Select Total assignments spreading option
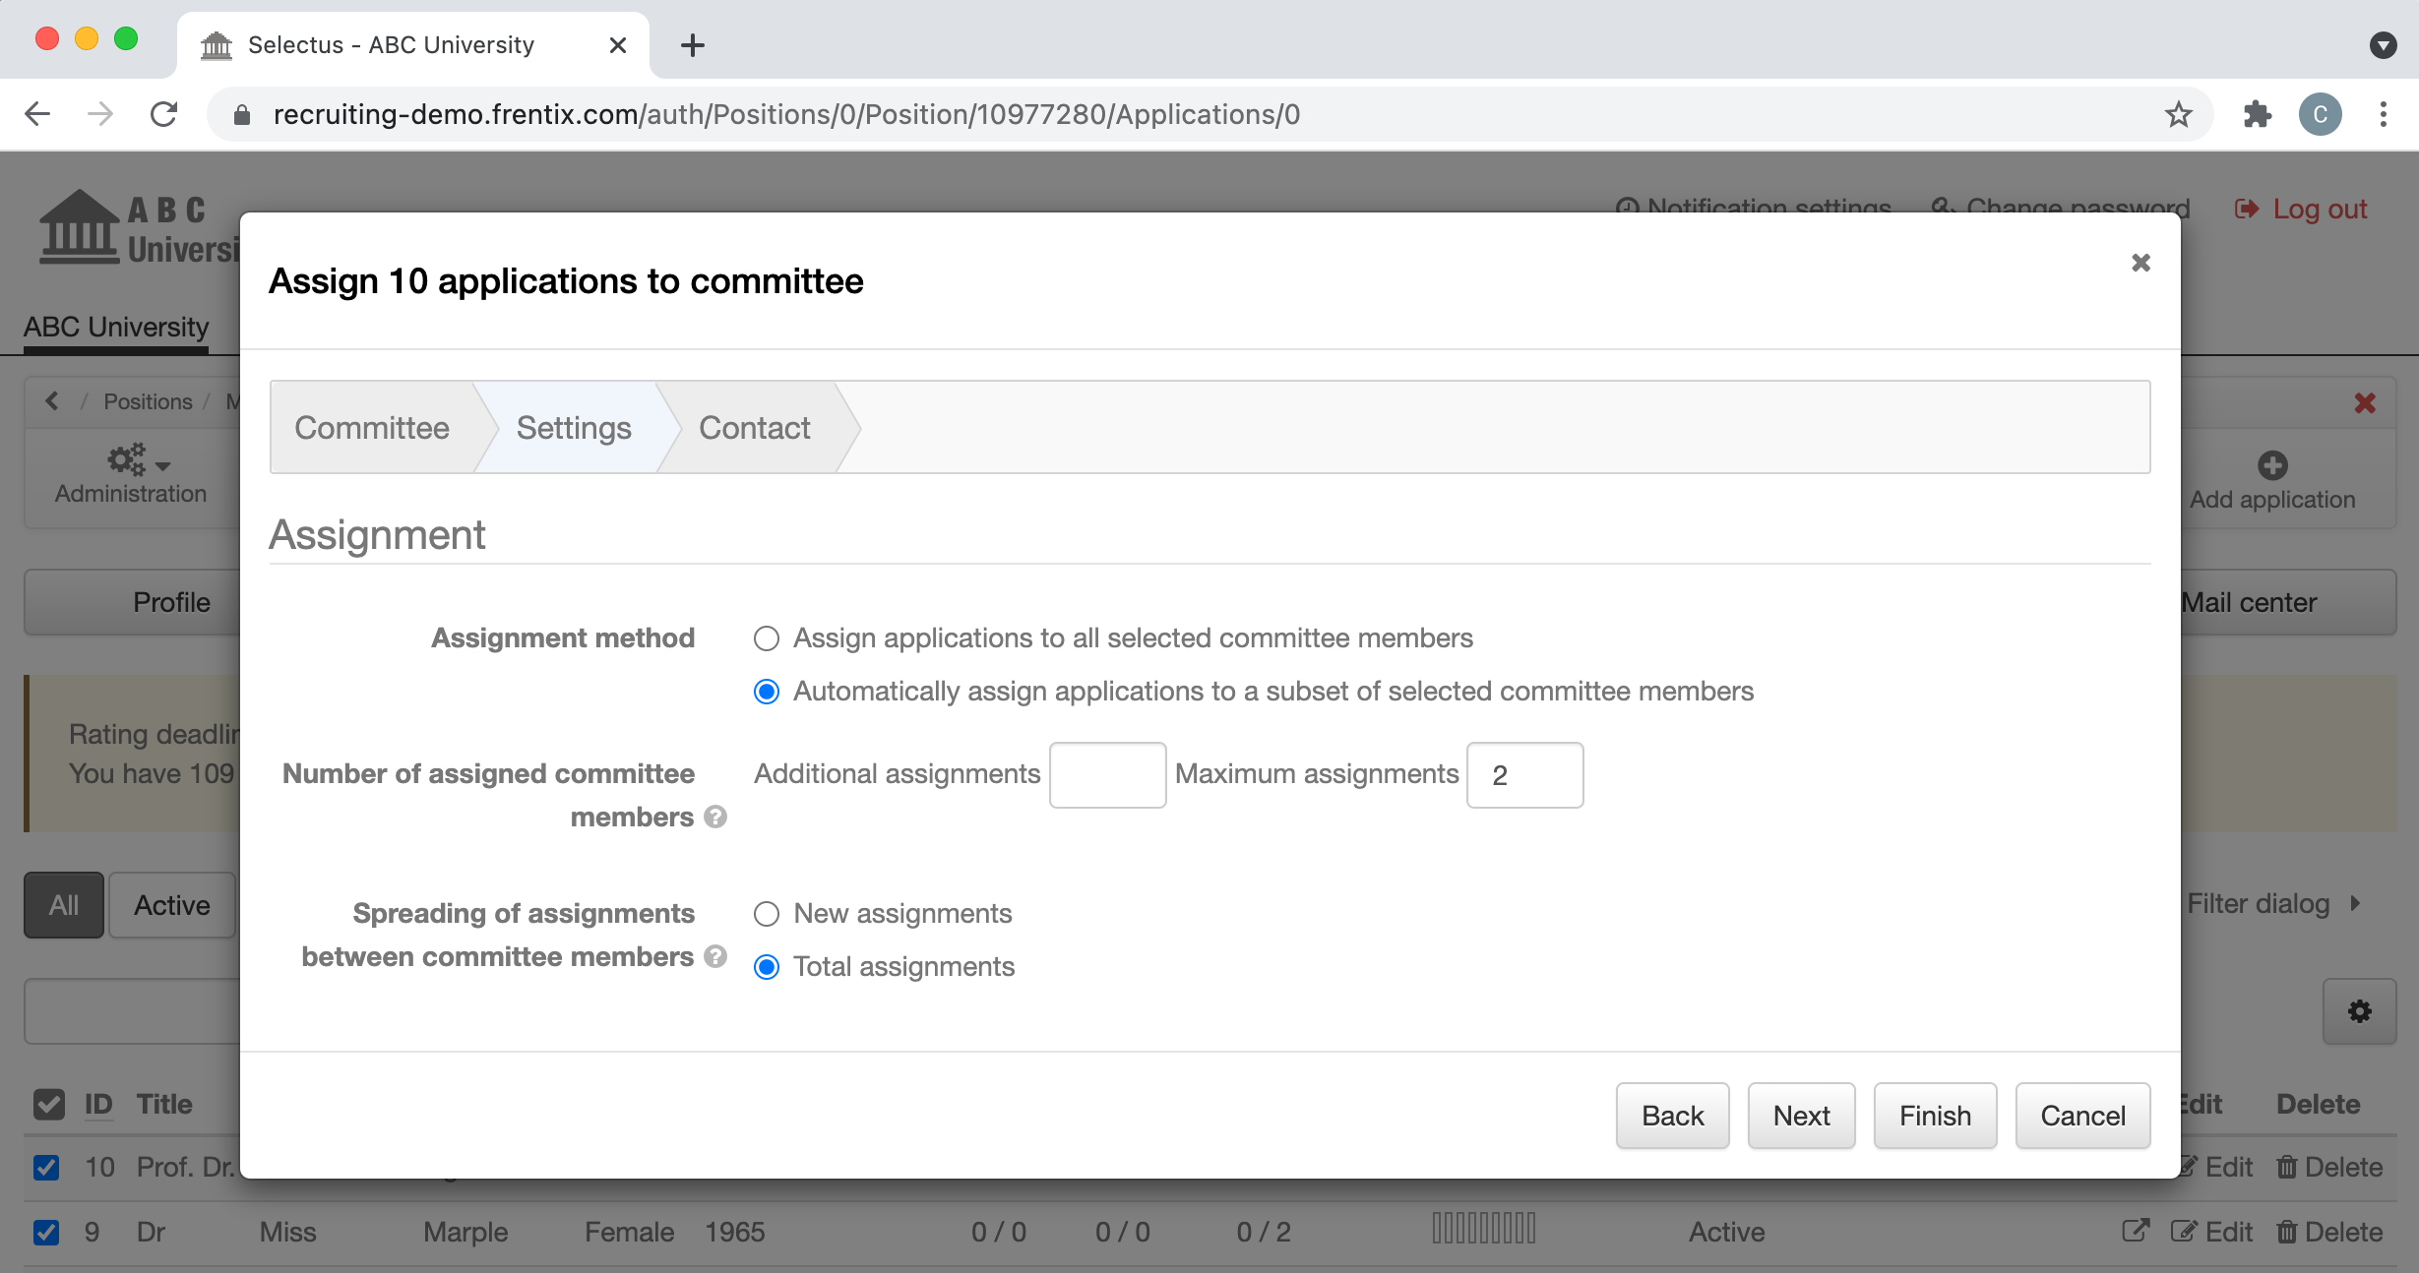The image size is (2419, 1273). coord(766,967)
